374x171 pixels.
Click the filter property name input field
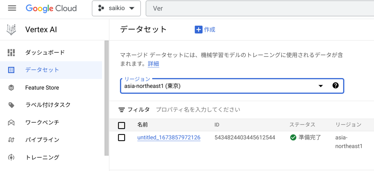[198, 110]
